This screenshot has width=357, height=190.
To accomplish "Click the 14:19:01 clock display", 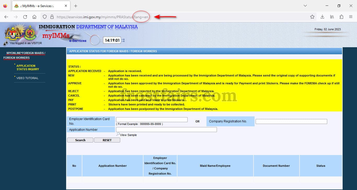I will point(112,40).
